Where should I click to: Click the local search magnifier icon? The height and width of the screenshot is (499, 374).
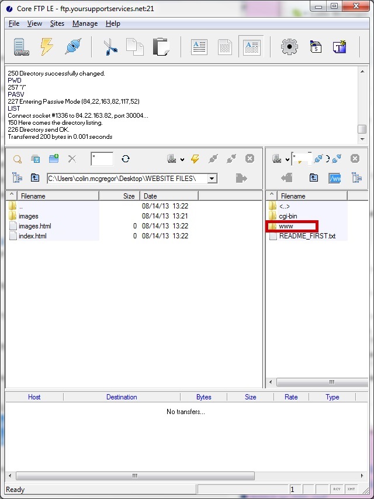[18, 159]
